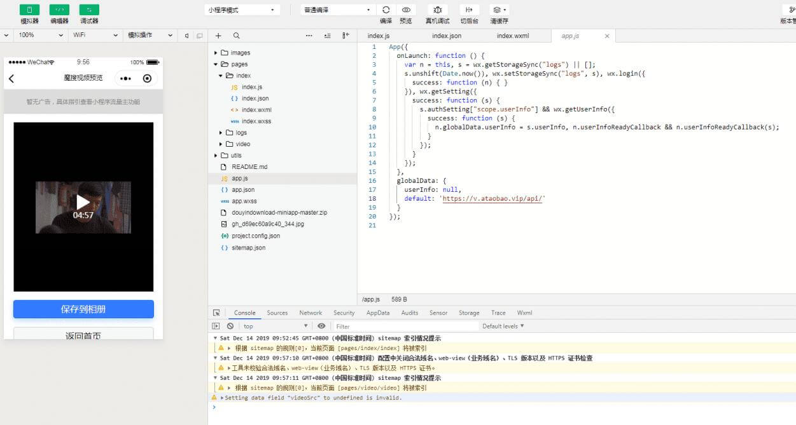Open the Network devtools tab
This screenshot has width=796, height=425.
click(x=311, y=313)
